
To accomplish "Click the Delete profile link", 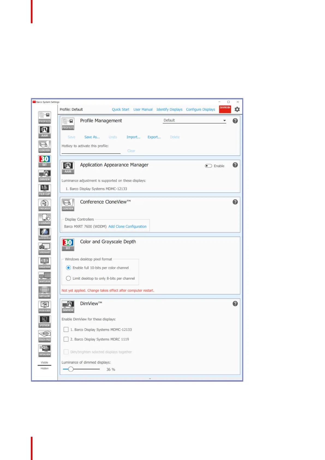I will [175, 137].
